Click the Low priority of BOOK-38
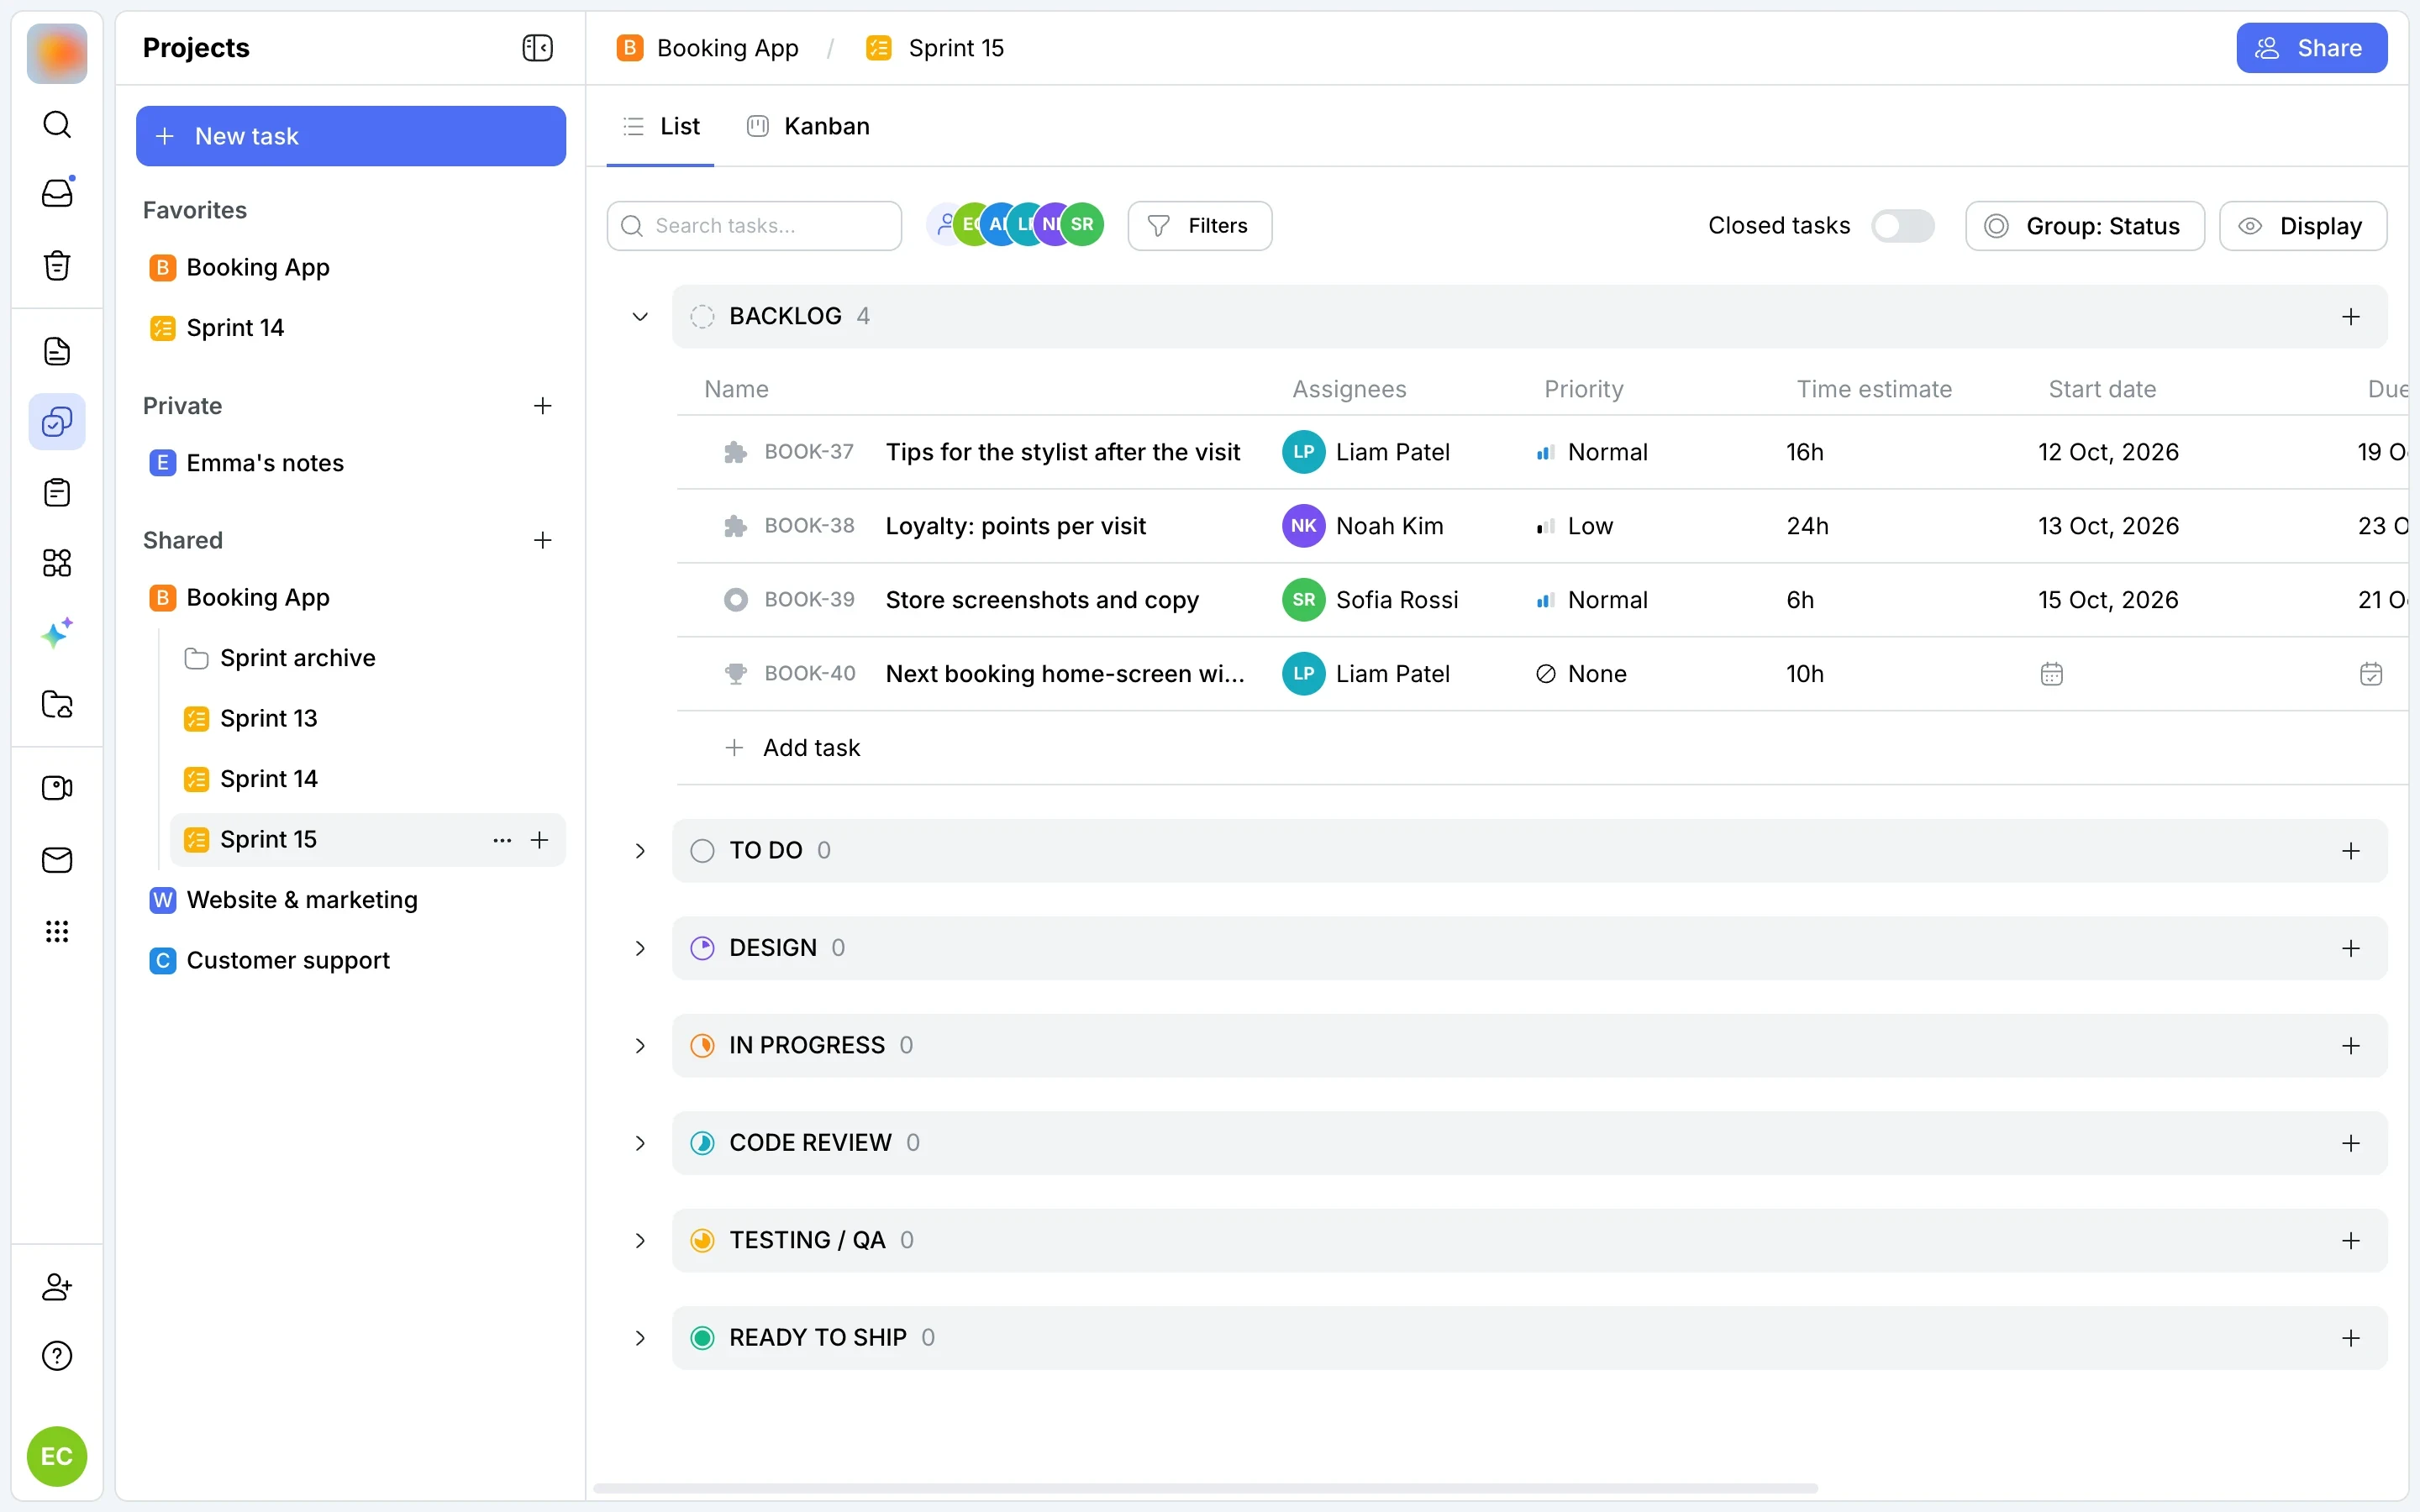Viewport: 2420px width, 1512px height. point(1575,526)
